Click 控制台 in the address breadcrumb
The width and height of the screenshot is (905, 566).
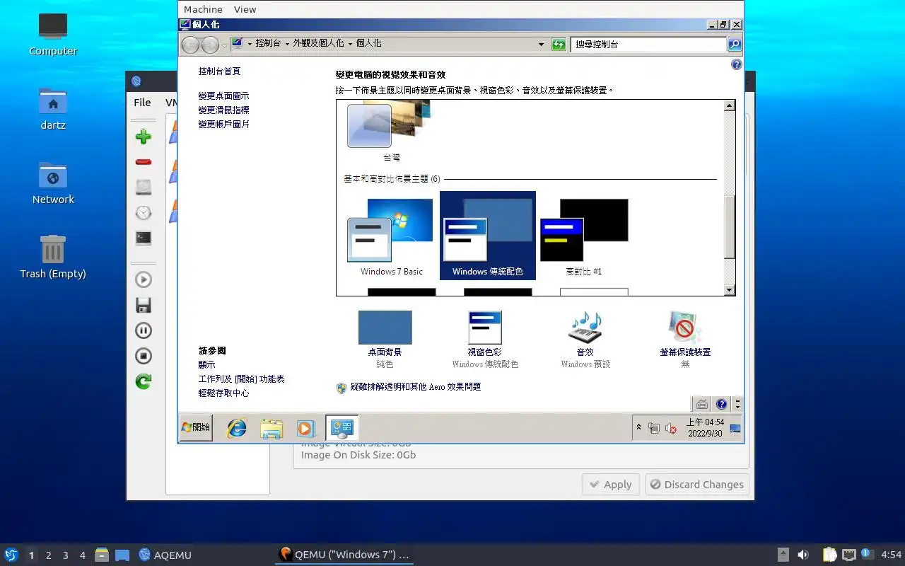tap(269, 43)
